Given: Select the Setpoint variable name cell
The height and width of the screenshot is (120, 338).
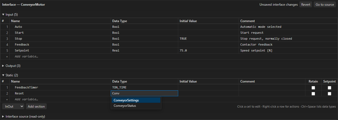Looking at the screenshot, I should pyautogui.click(x=60, y=50).
